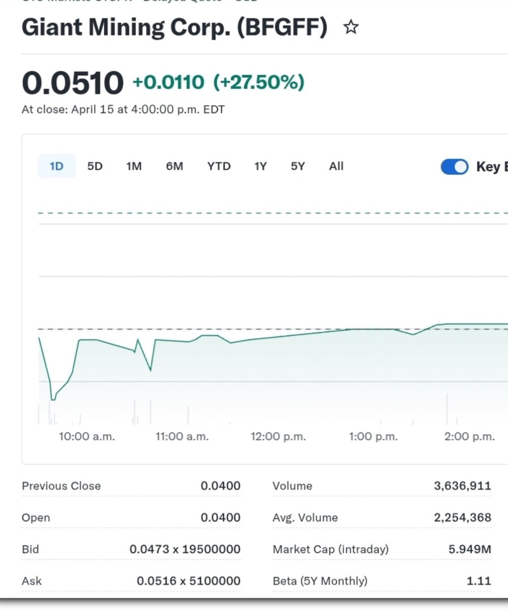
Task: Switch chart to 1M range
Action: point(134,166)
